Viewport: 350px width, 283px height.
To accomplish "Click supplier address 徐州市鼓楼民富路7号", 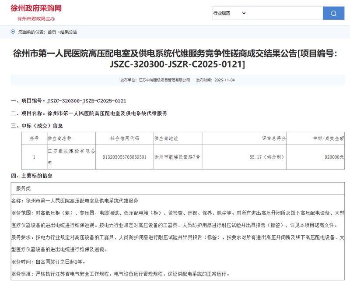I will pyautogui.click(x=177, y=157).
